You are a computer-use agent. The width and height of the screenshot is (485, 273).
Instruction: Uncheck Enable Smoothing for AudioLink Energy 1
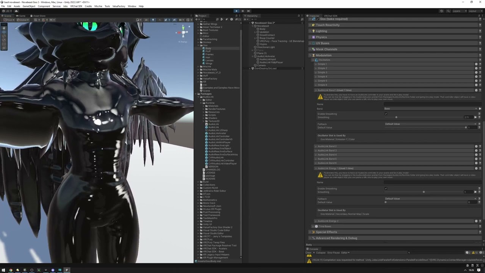click(x=386, y=188)
